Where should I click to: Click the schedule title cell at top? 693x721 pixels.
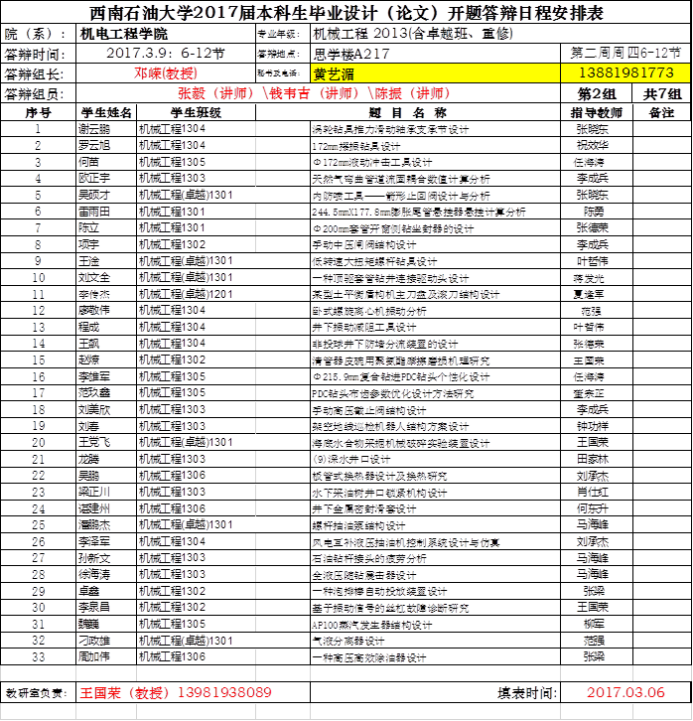click(346, 13)
